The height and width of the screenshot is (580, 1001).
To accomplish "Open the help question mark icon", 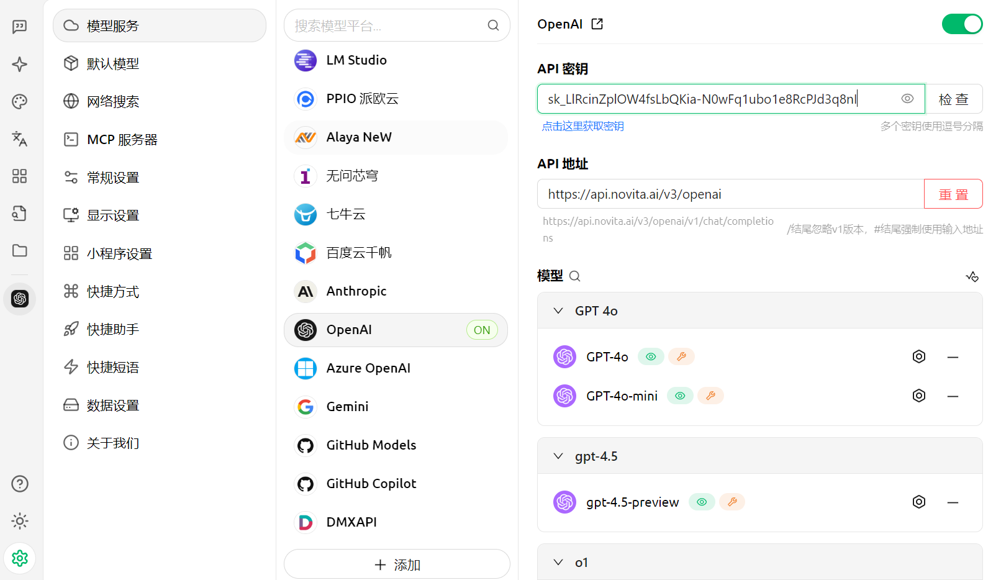I will tap(20, 484).
